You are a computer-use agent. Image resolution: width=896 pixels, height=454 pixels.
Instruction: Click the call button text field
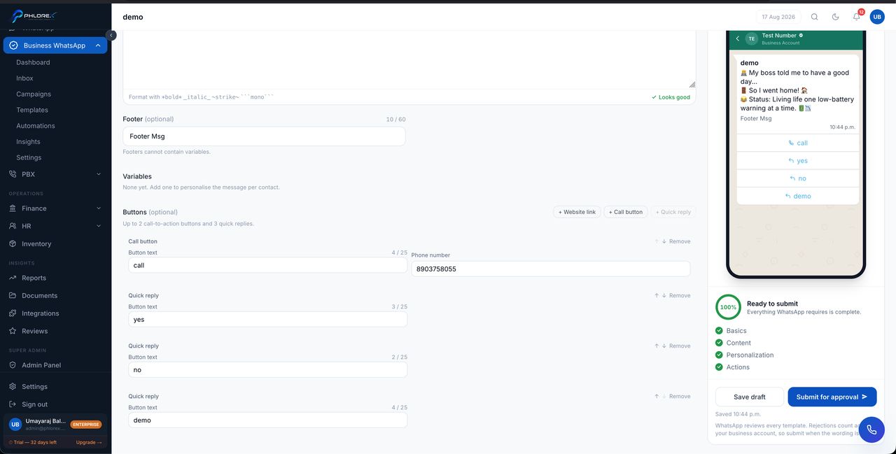[x=267, y=265]
